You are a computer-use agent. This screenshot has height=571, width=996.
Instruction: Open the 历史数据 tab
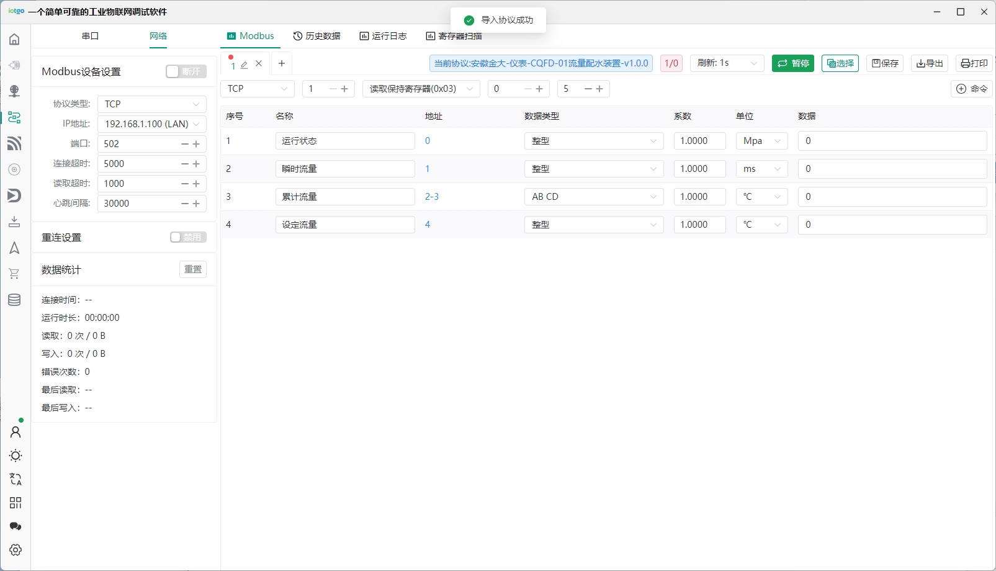tap(316, 36)
